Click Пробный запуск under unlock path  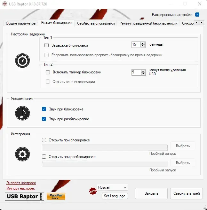point(163,170)
